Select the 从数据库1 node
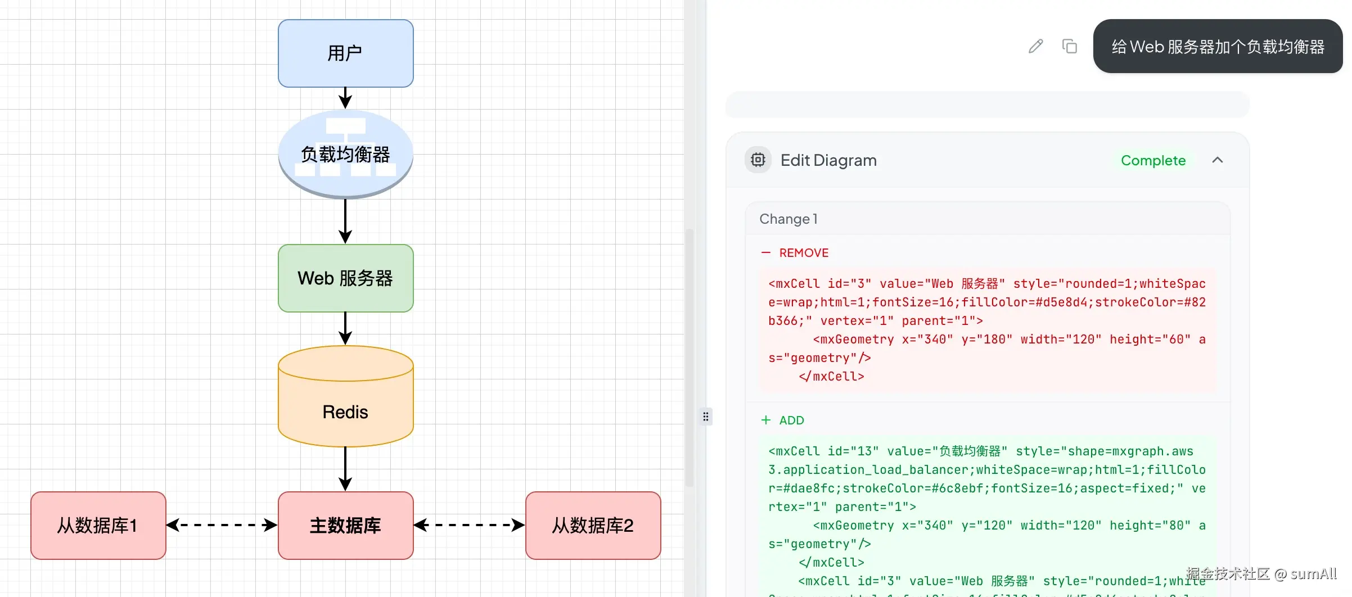This screenshot has width=1352, height=597. (x=98, y=526)
